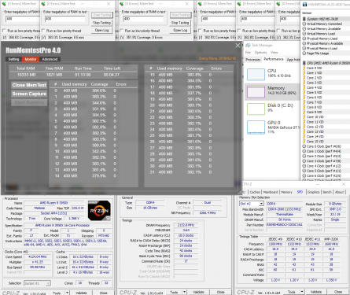
Task: Open the Task Manager View menu
Action: (x=274, y=52)
